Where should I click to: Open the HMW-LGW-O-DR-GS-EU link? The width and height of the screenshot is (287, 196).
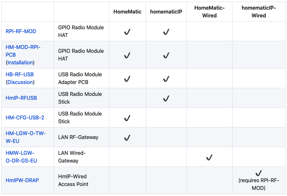(21, 157)
